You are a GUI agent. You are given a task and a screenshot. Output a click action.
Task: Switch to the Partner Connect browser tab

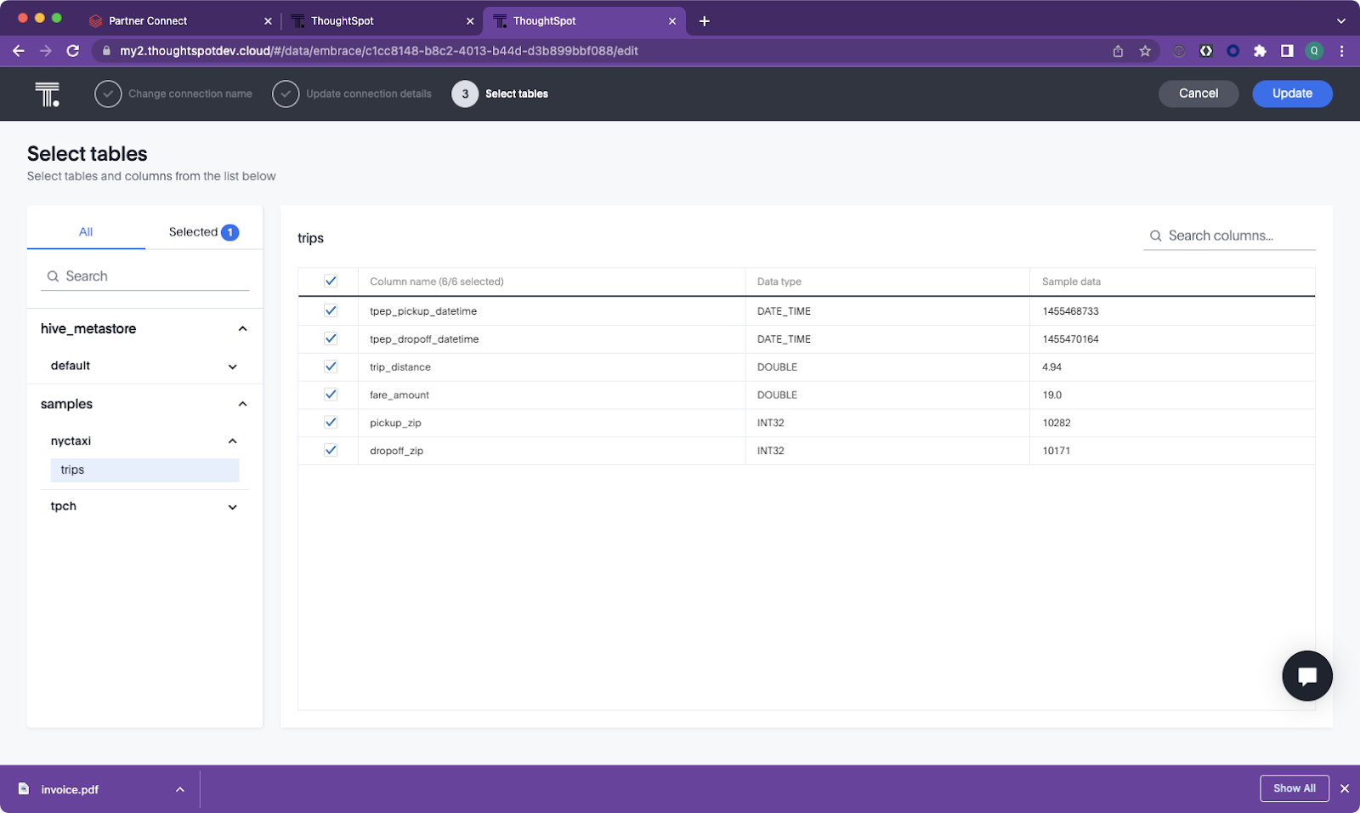click(x=148, y=20)
